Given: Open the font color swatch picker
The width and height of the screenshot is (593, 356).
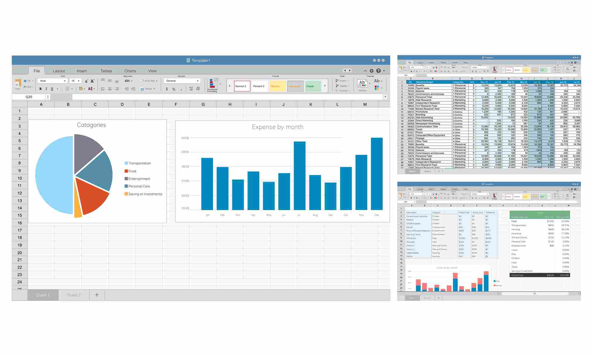Looking at the screenshot, I should point(90,89).
